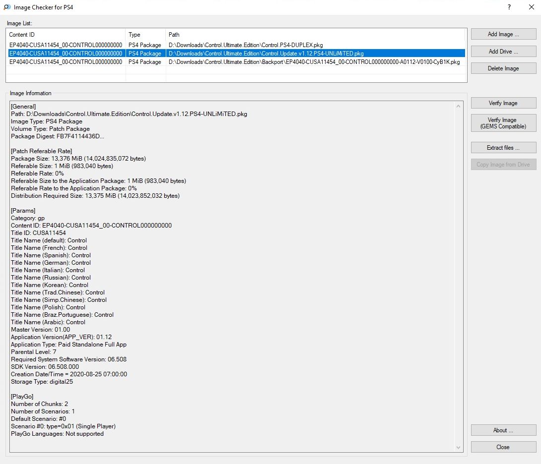Click the Add Drive button
This screenshot has width=541, height=464.
tap(503, 52)
